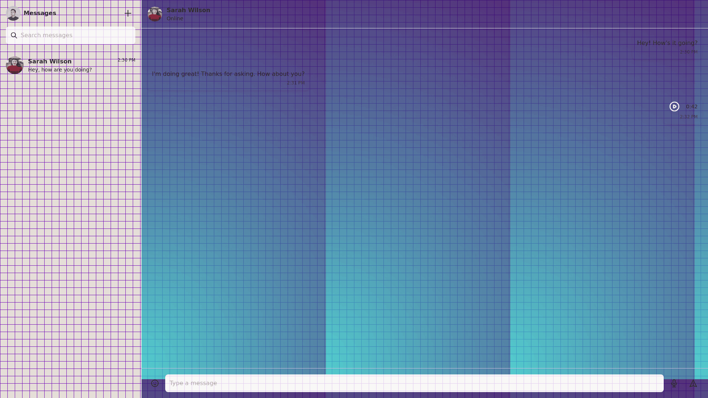Select the "Hey! How's it going?" message
This screenshot has width=708, height=398.
point(667,43)
